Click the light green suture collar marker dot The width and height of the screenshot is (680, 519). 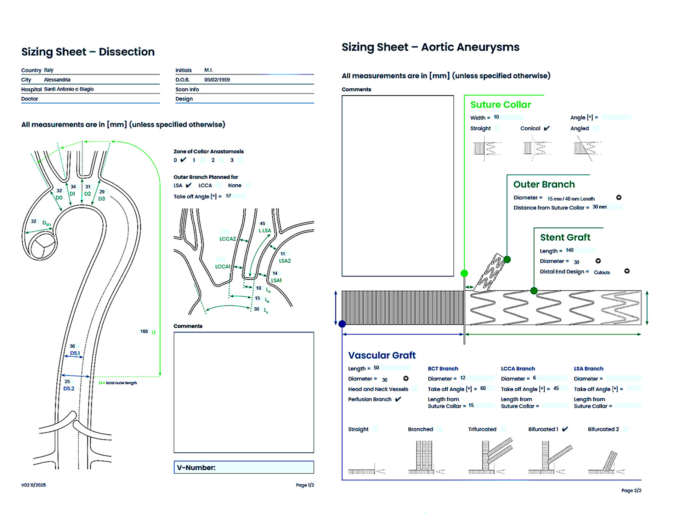[464, 273]
